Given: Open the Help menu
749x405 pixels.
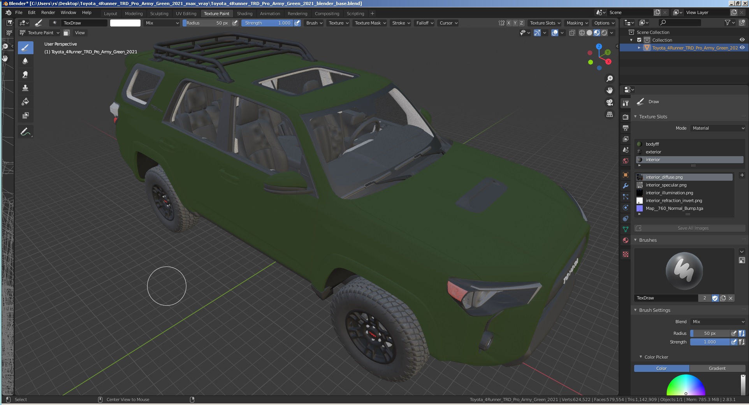Looking at the screenshot, I should [87, 12].
